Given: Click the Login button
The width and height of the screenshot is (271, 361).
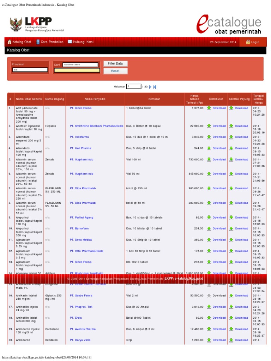Looking at the screenshot, I should [x=253, y=42].
